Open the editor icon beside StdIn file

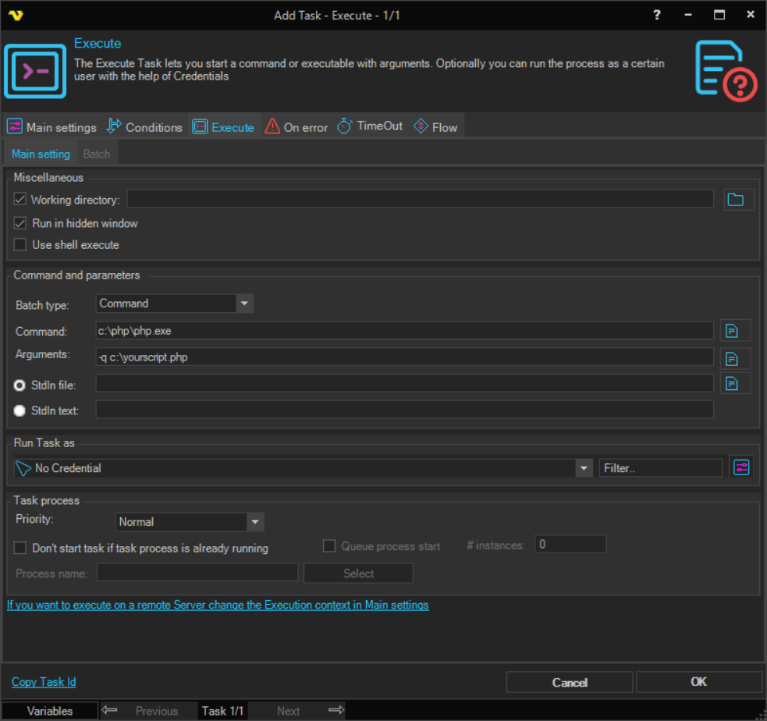coord(733,382)
